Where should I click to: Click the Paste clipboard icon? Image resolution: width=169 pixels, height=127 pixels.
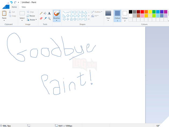coord(4,13)
